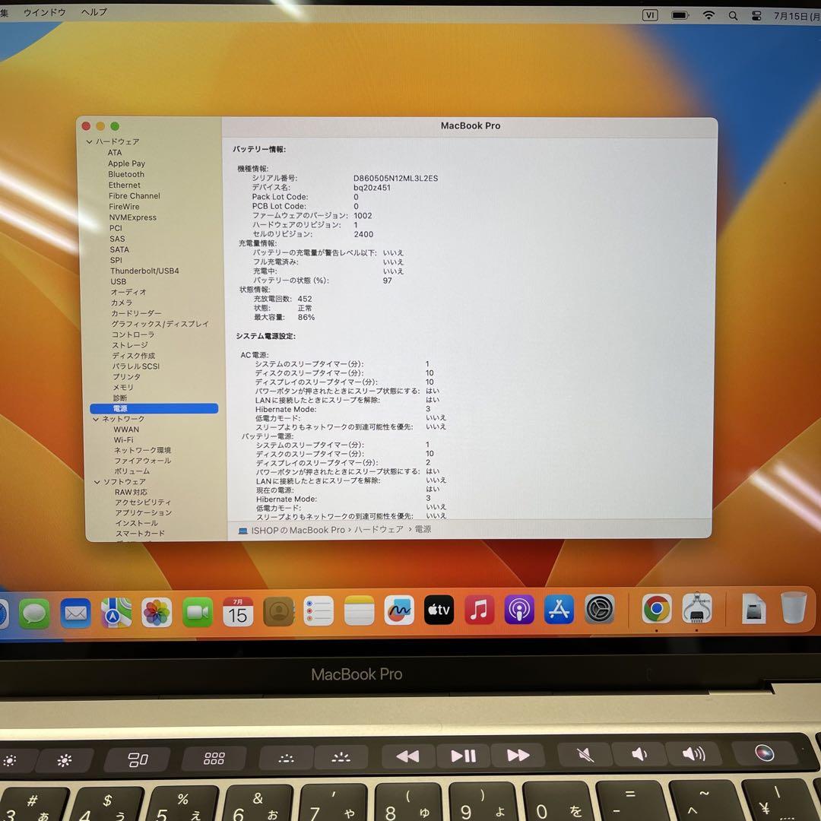The height and width of the screenshot is (821, 821).
Task: Select Thunderbolt/USB4 in the sidebar
Action: (x=144, y=271)
